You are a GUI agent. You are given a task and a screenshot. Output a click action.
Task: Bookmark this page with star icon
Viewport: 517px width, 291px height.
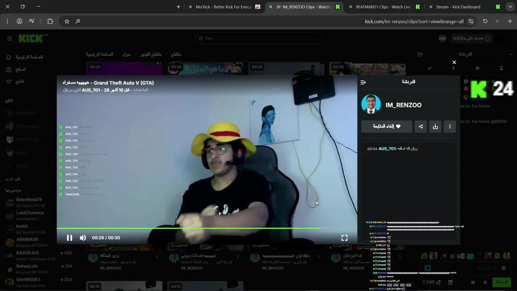click(x=67, y=21)
